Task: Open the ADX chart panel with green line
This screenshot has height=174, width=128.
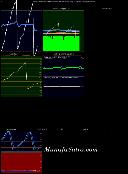Action: point(63,66)
